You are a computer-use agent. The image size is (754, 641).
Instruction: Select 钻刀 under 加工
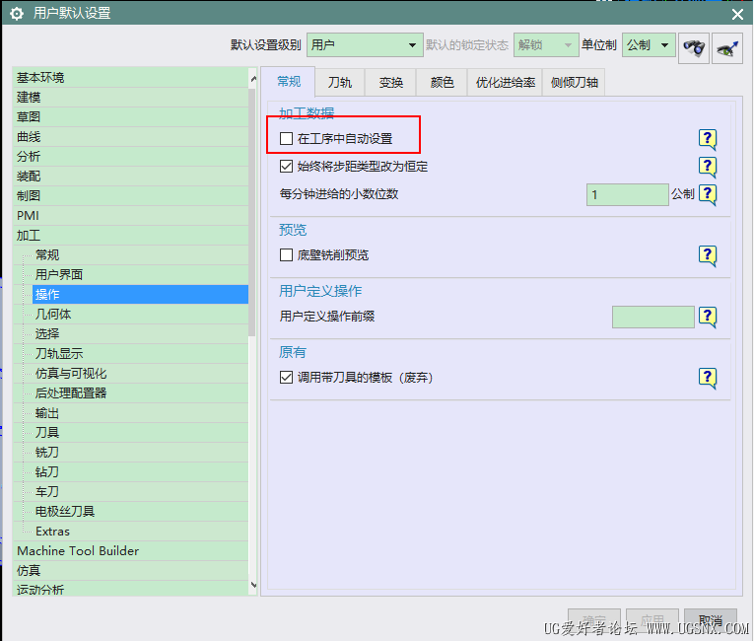(x=140, y=472)
